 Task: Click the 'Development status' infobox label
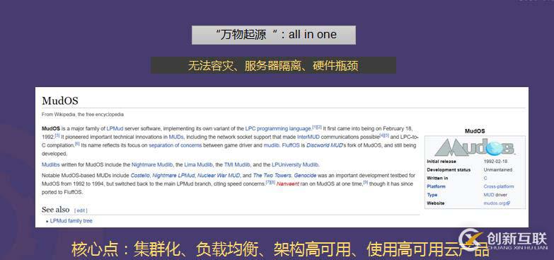point(449,170)
